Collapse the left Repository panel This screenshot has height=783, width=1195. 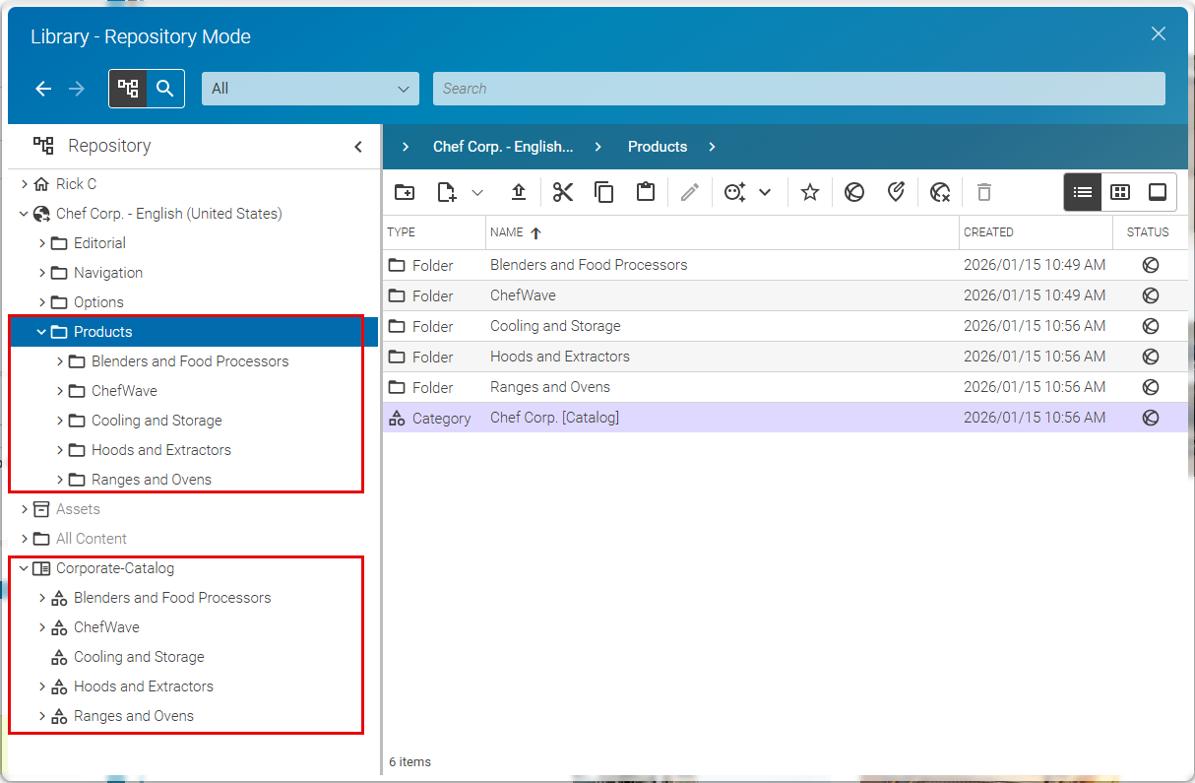pyautogui.click(x=358, y=146)
